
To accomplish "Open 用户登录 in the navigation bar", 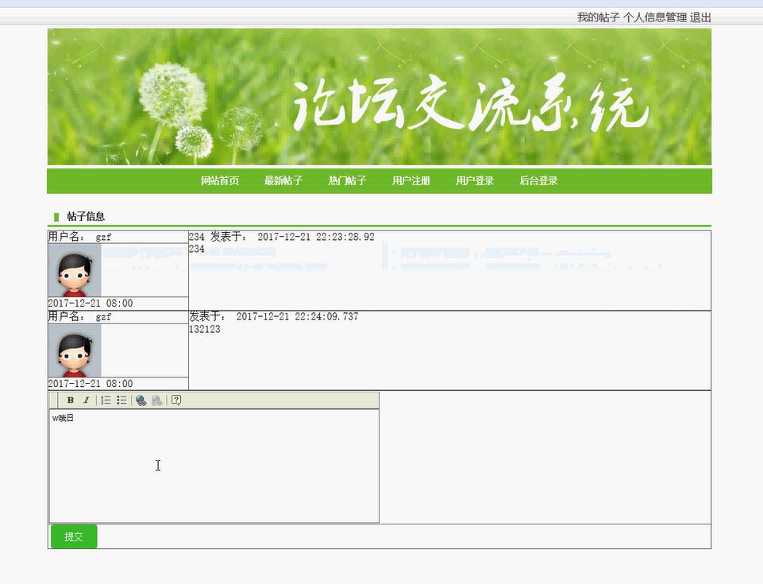I will coord(475,180).
